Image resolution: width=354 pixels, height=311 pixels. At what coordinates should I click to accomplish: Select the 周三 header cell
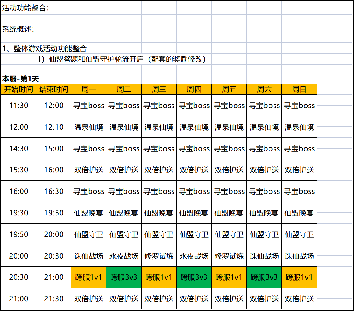click(159, 90)
